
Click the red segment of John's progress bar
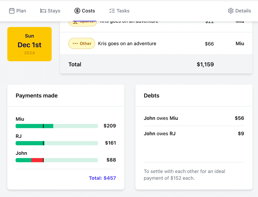point(36,160)
